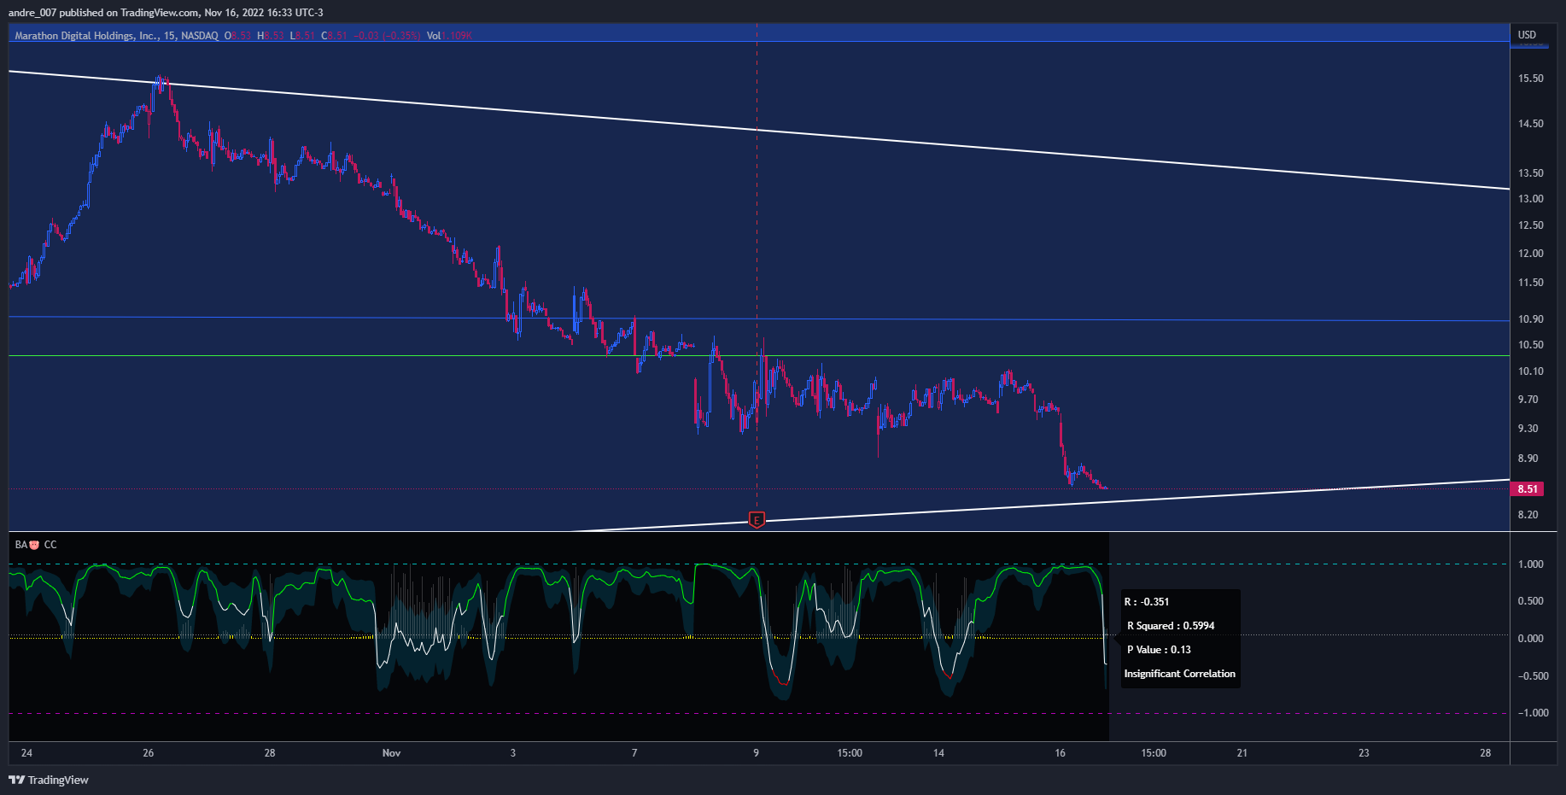Click the 9.70 price axis label
Image resolution: width=1566 pixels, height=795 pixels.
1528,400
